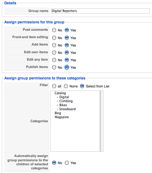Set auto-assign to children to Yes
The width and height of the screenshot is (152, 173).
67,163
